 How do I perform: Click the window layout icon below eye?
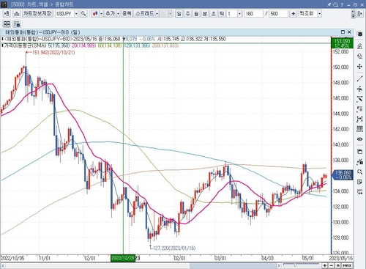click(359, 152)
